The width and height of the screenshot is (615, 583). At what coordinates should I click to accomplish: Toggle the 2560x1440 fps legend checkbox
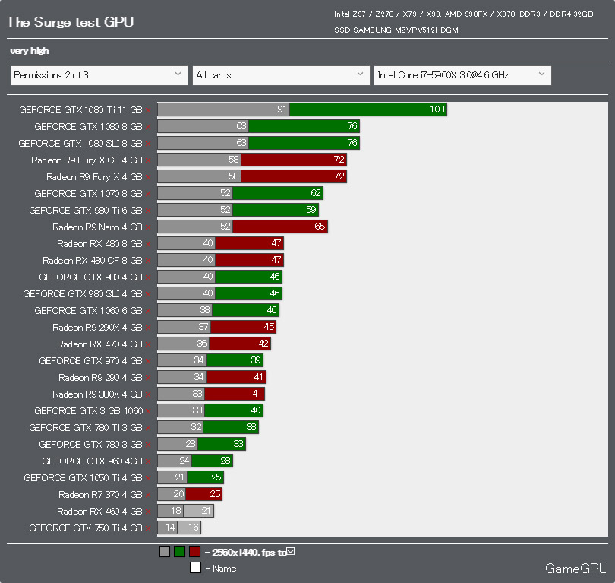[290, 552]
